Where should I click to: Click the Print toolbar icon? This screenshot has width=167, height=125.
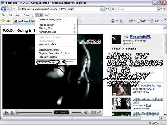coord(131,21)
